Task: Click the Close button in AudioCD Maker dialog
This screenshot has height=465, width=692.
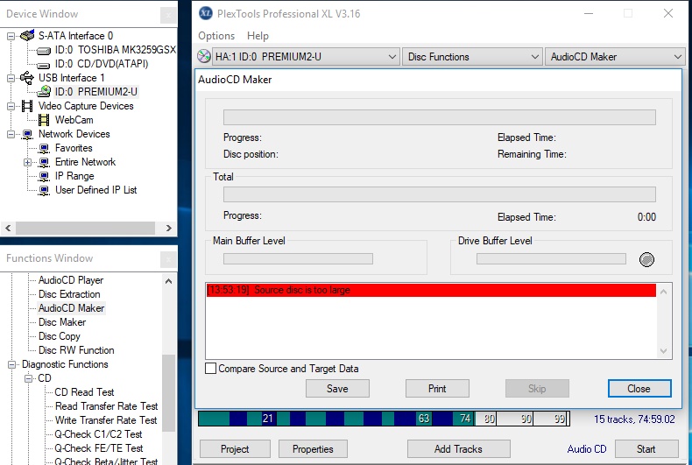Action: click(x=639, y=389)
